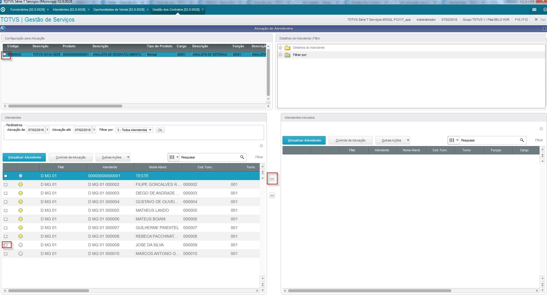
Task: Click the Detalhes do Atendente folder icon
Action: pos(287,48)
